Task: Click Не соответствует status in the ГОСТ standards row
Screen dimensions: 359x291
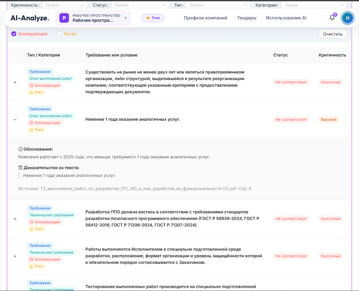Action: coord(291,219)
